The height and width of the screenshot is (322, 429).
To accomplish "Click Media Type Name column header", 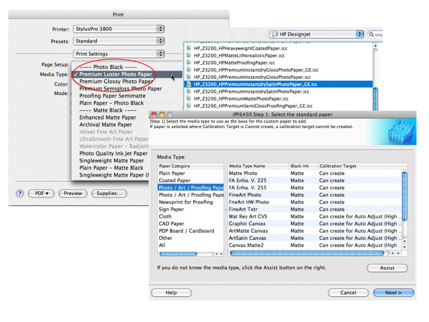I will 258,166.
